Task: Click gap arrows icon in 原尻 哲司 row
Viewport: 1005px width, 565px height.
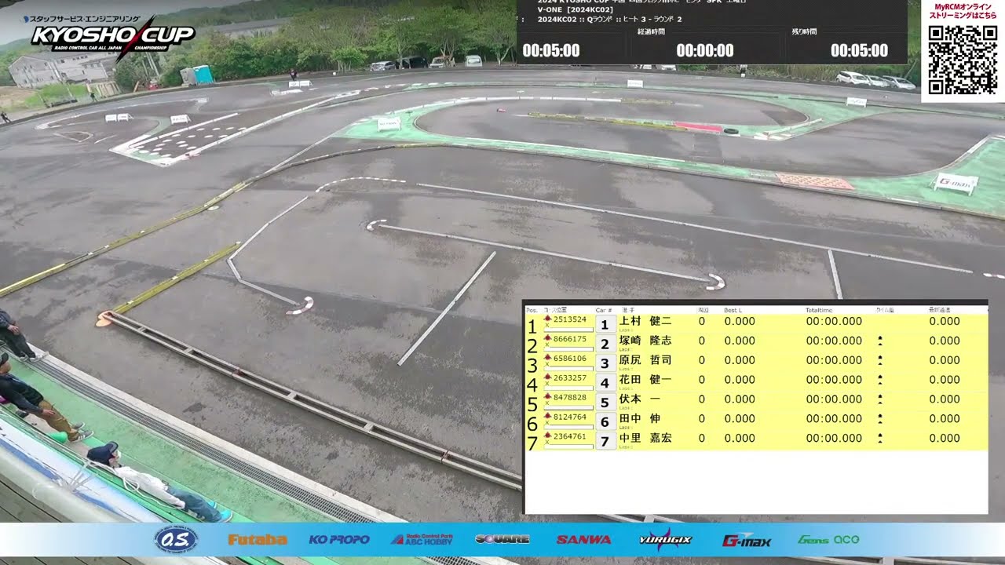Action: point(880,360)
